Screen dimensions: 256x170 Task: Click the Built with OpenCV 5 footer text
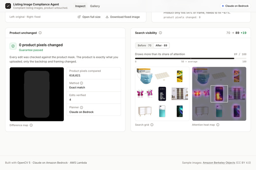coord(46,163)
